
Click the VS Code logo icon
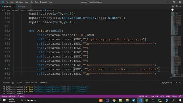tap(3, 2)
